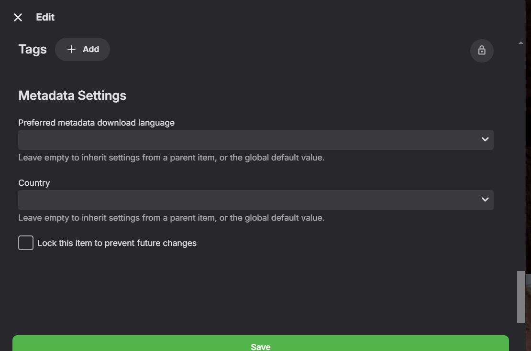Click the Tags section heading
531x351 pixels.
33,49
